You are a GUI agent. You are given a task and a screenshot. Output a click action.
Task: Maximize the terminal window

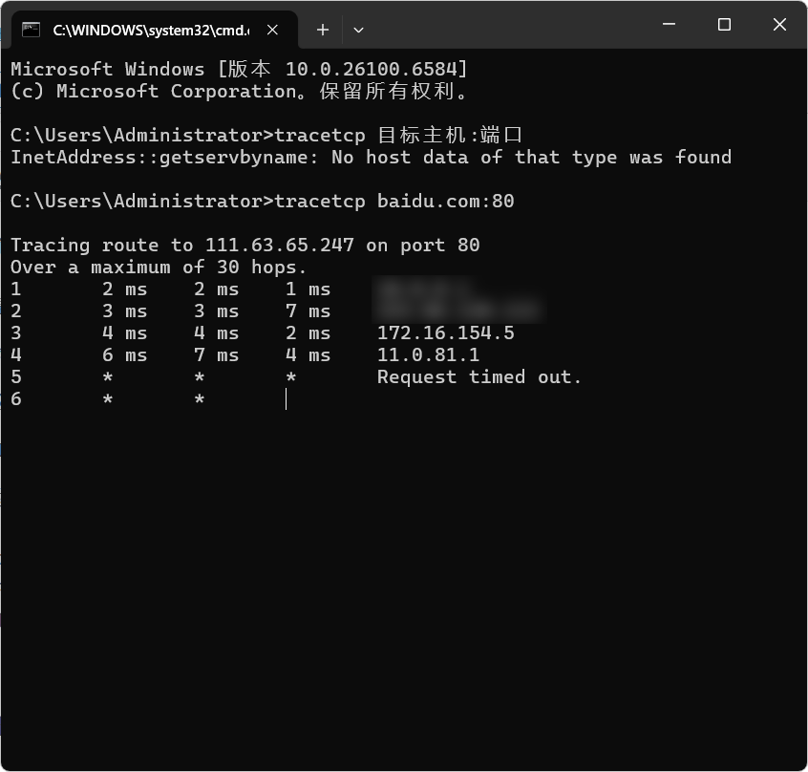click(x=724, y=25)
